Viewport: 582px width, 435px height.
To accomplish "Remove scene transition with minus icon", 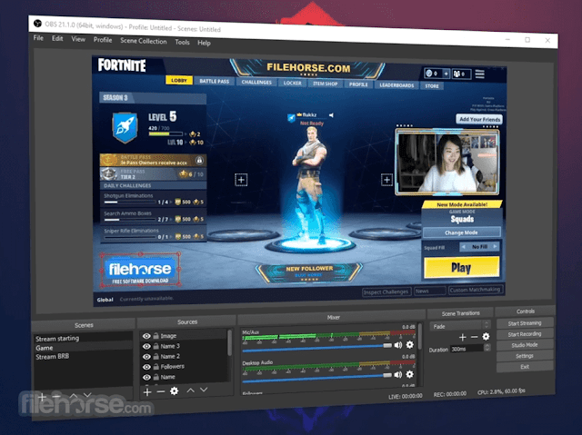I will 475,337.
